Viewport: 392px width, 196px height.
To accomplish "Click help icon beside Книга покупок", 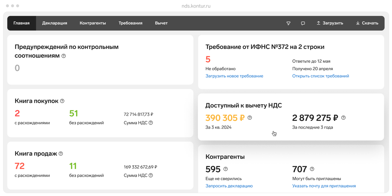I will (62, 101).
